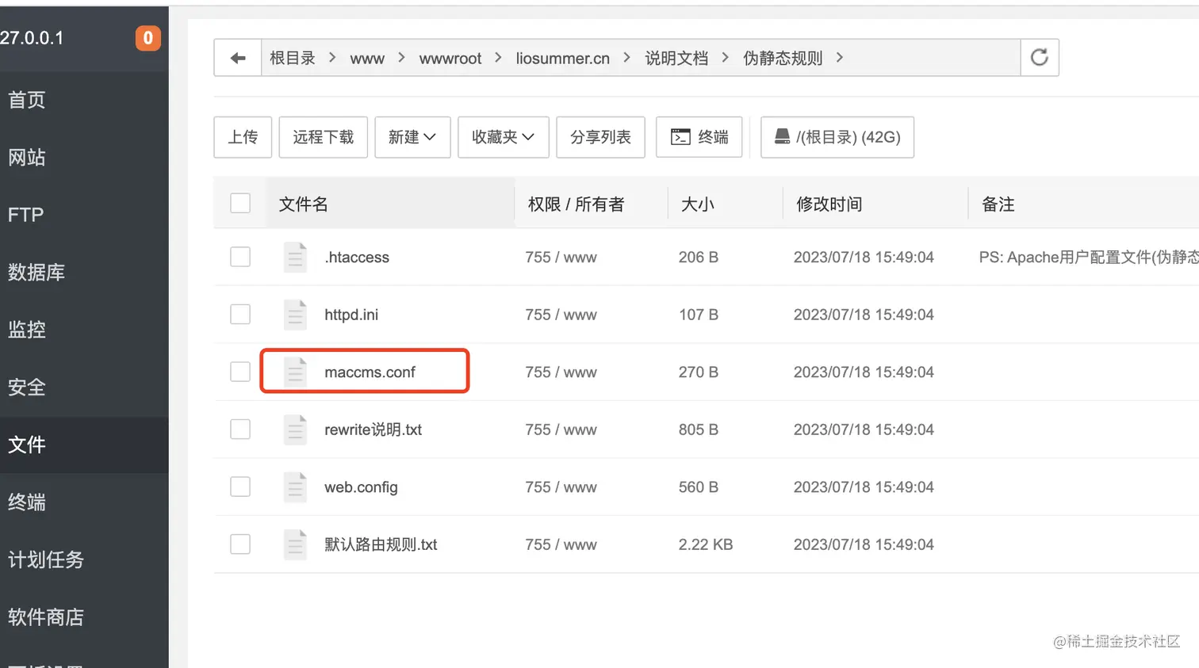Expand the chevron after www breadcrumb
This screenshot has width=1199, height=668.
(401, 58)
